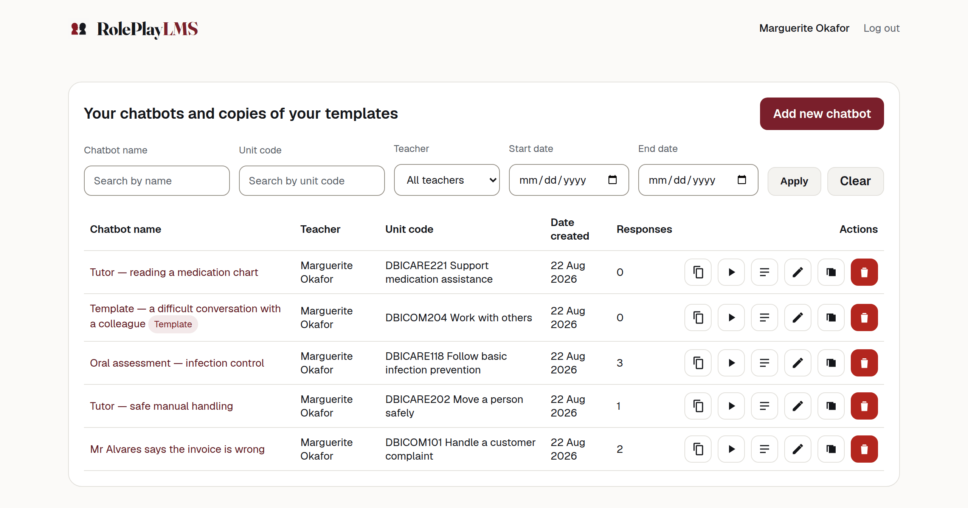The width and height of the screenshot is (968, 508).
Task: View transcript lines for medication chart tutor
Action: [x=765, y=272]
